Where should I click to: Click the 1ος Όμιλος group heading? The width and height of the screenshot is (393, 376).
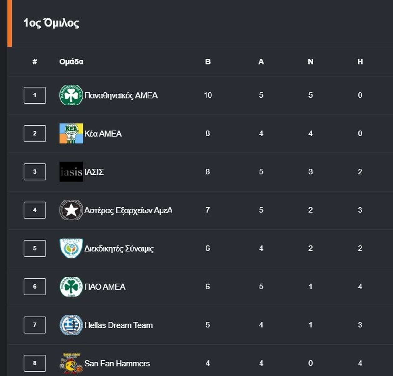tap(51, 23)
